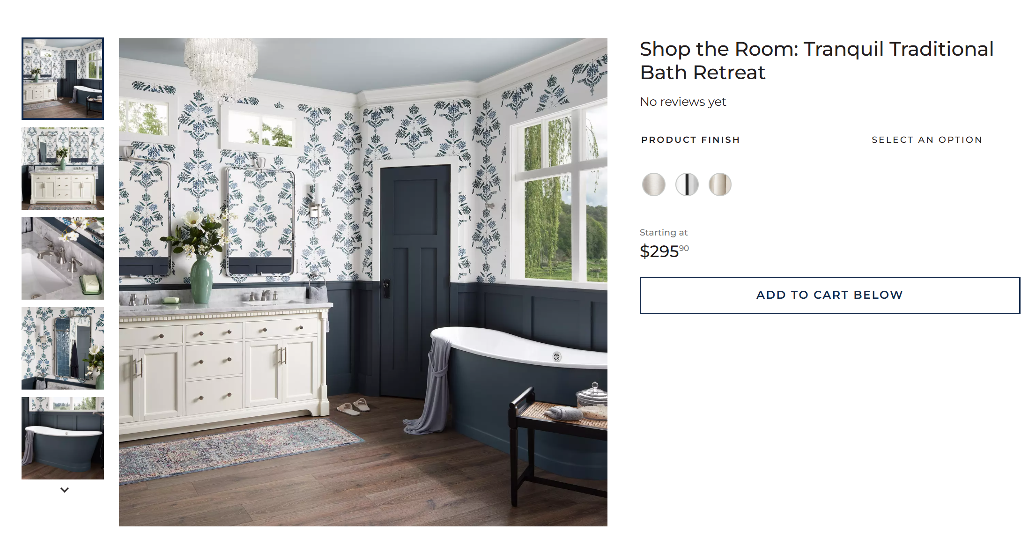Viewport: 1036px width, 538px height.
Task: View the navy freestanding bathtub thumbnail
Action: 63,438
